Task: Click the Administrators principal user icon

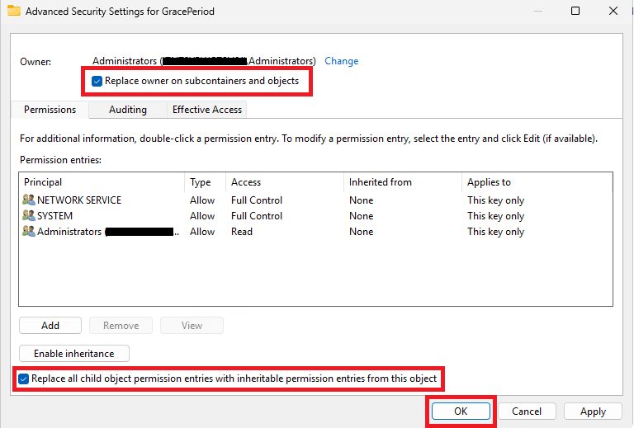Action: point(29,232)
